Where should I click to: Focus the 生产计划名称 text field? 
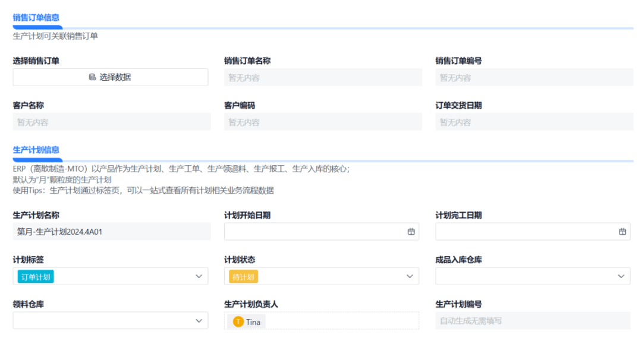click(112, 232)
